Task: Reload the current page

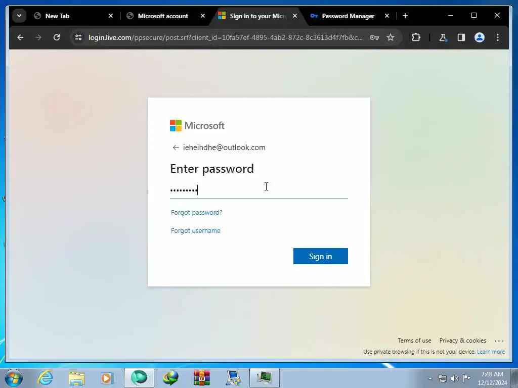Action: tap(57, 37)
